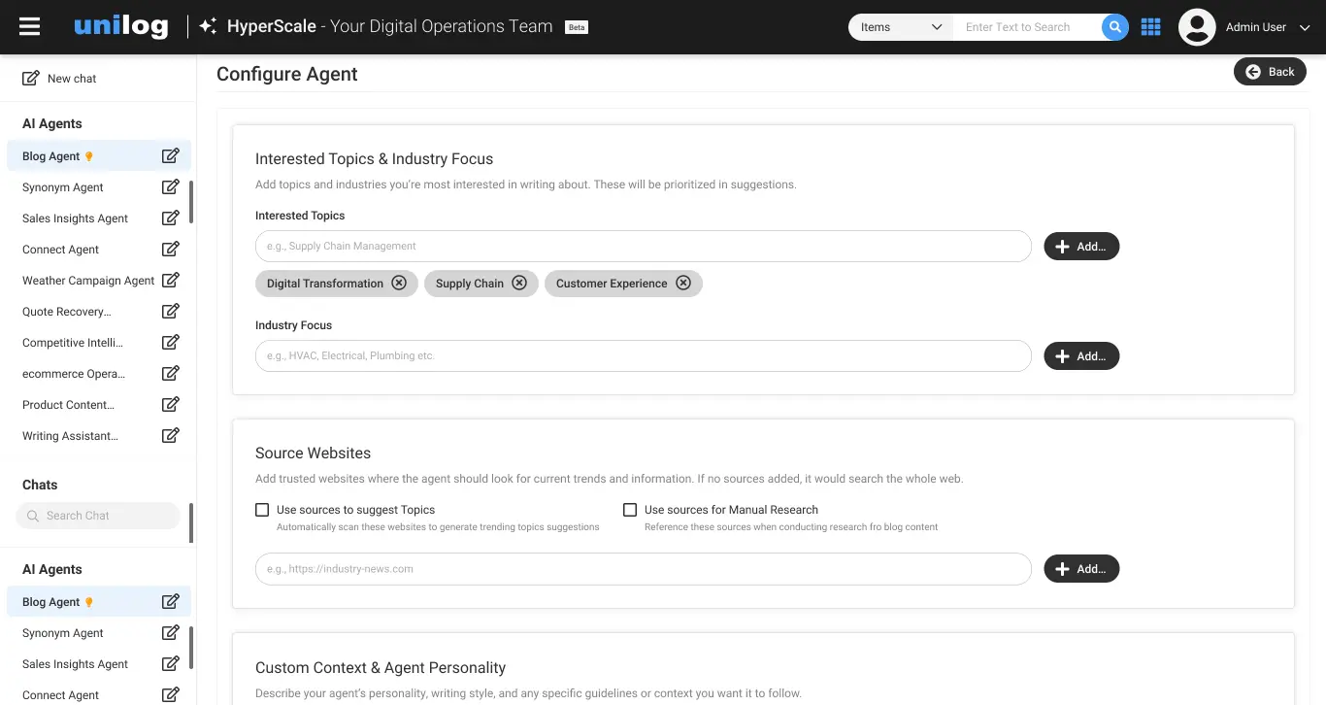1326x705 pixels.
Task: Click edit icon beside Competitive Intelli agent
Action: (x=171, y=343)
